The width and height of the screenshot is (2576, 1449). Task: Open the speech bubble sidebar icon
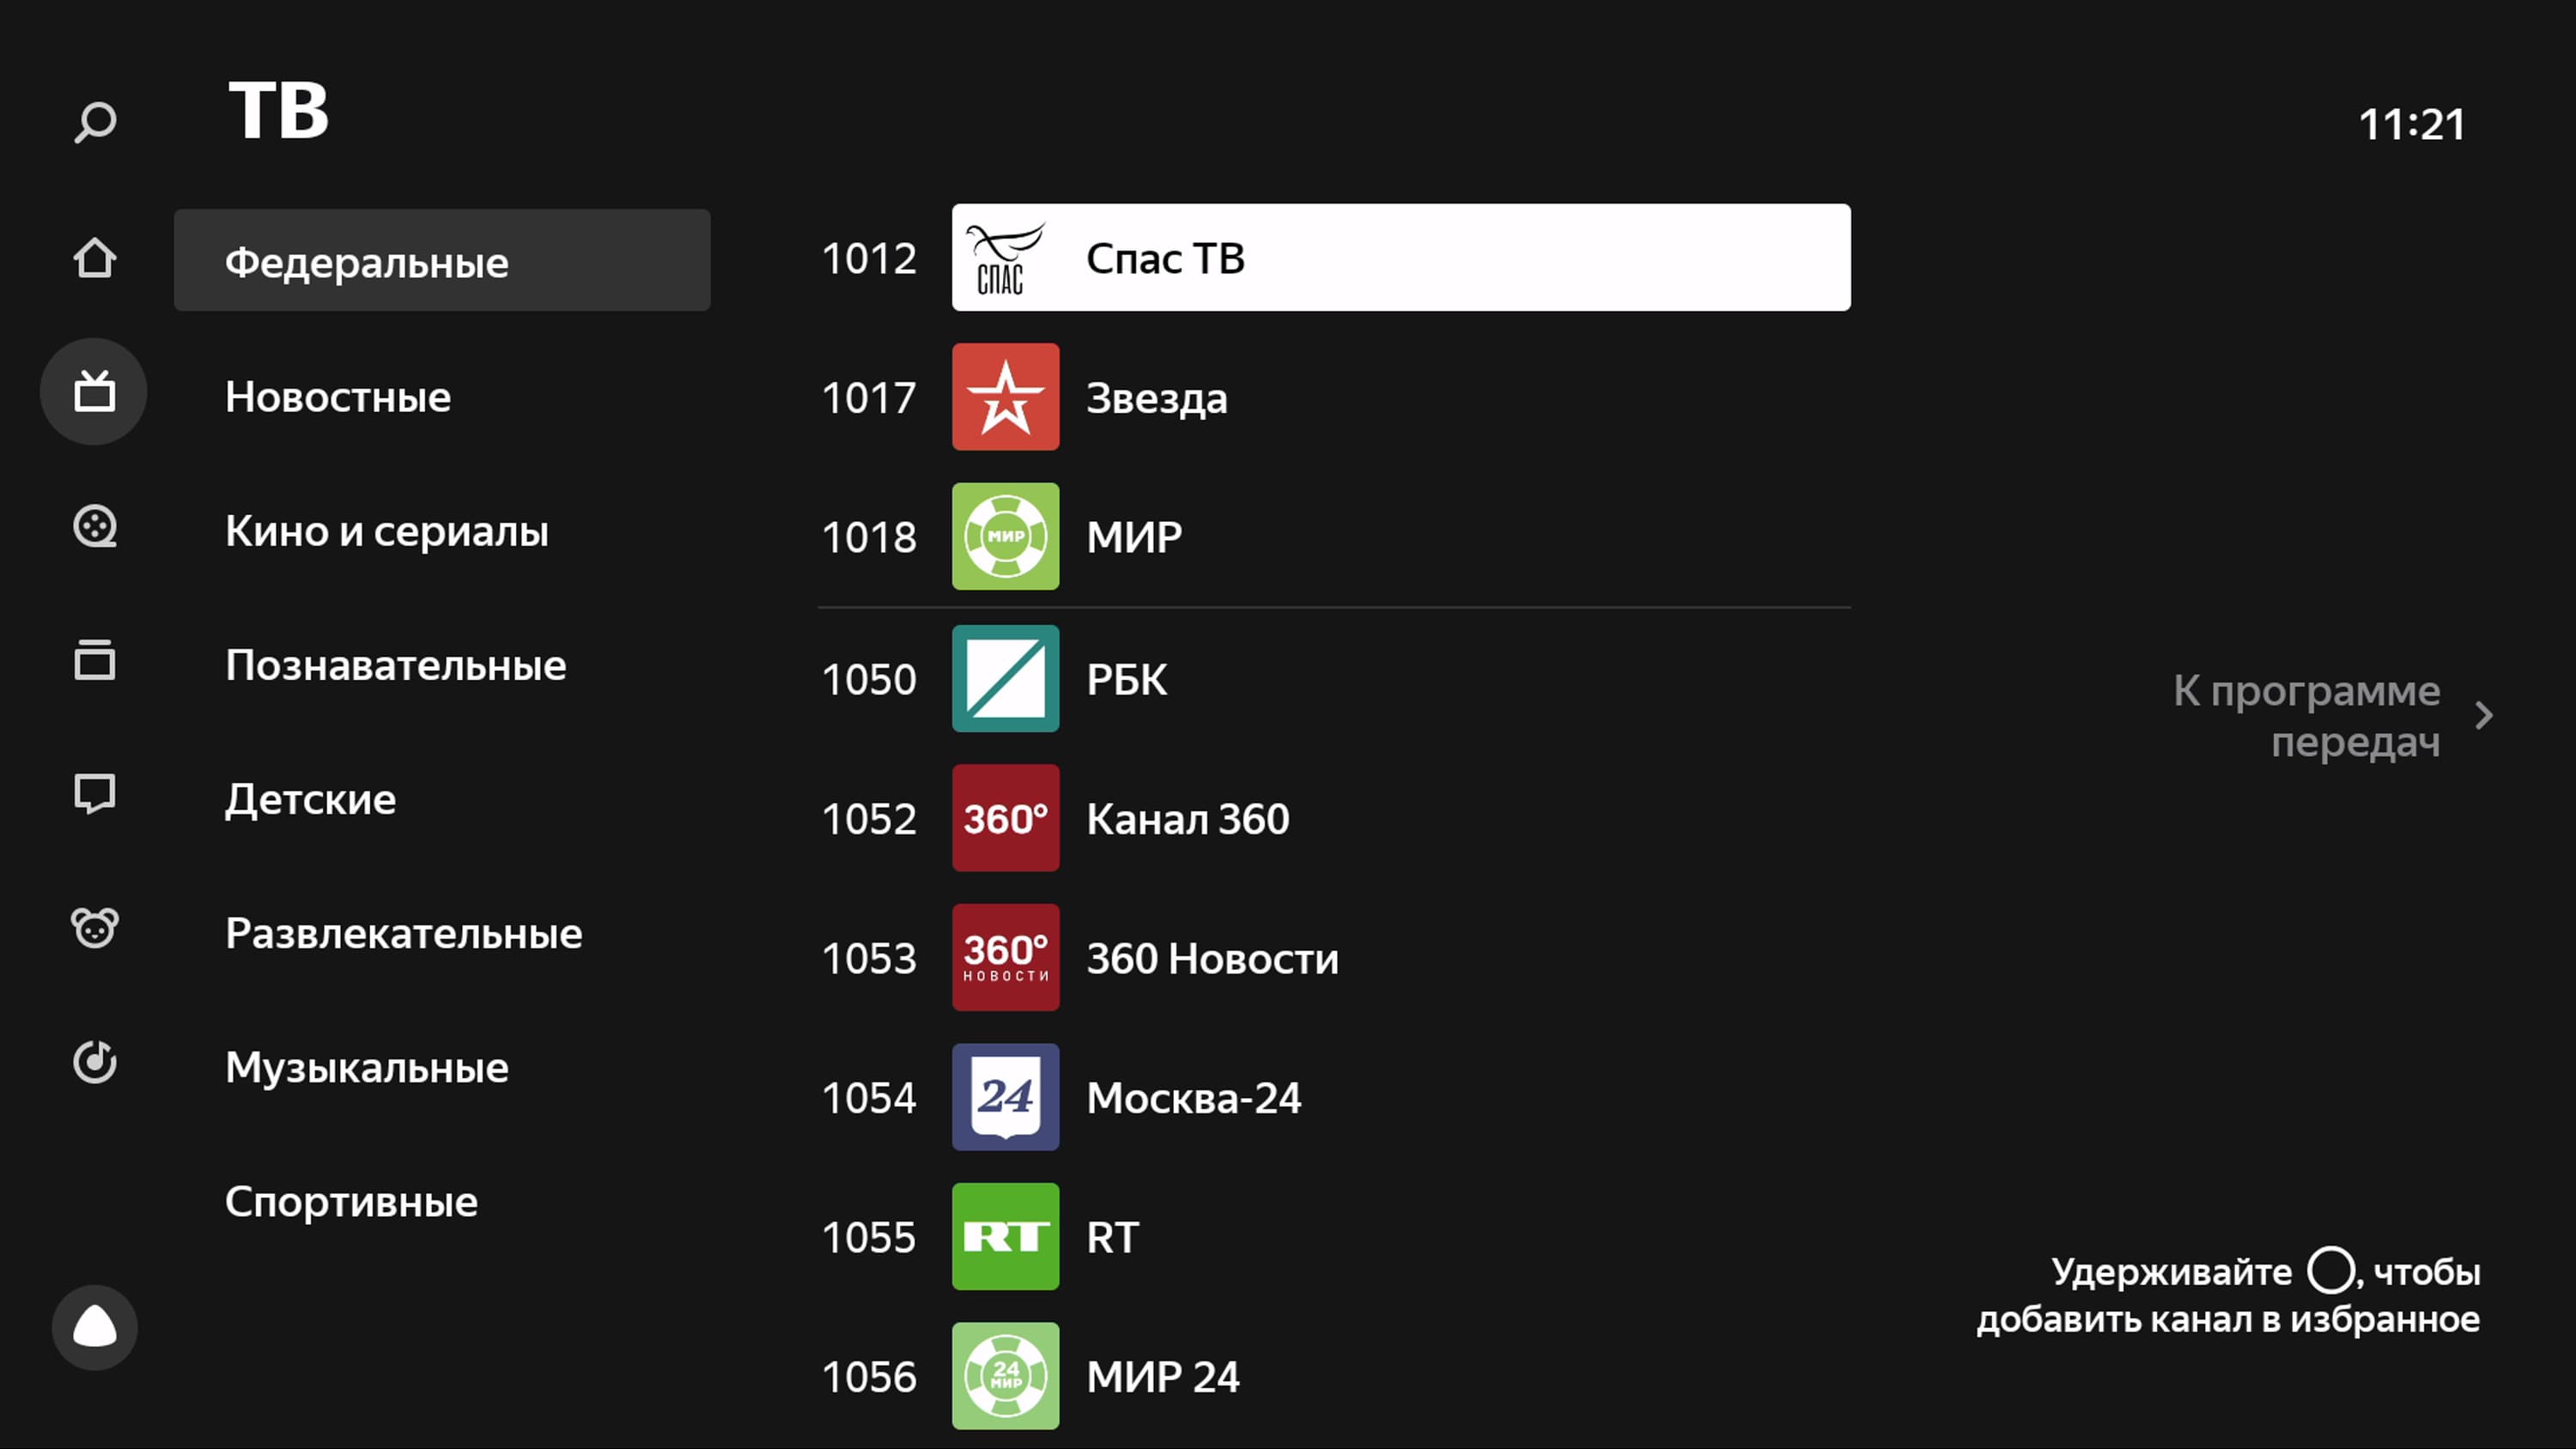[x=95, y=794]
